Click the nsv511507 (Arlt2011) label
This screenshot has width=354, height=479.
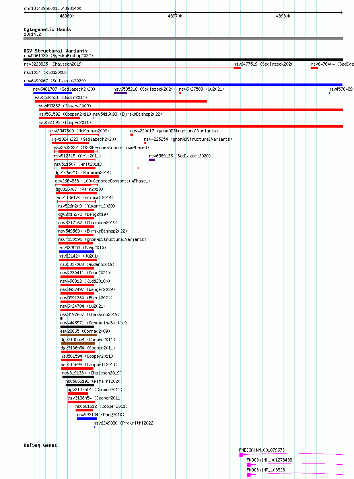tap(78, 164)
